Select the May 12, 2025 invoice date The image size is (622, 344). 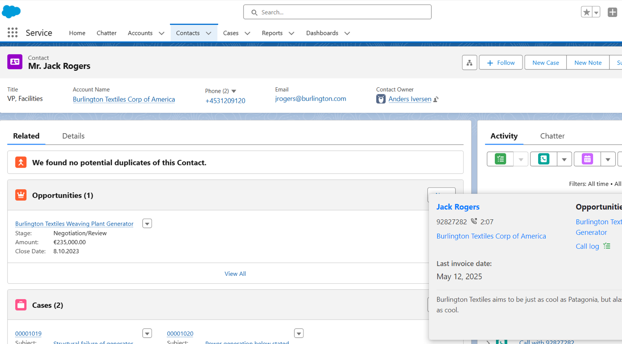click(x=459, y=276)
